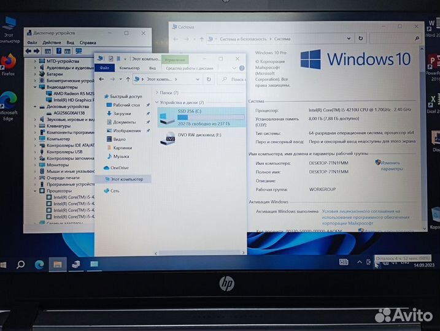Expand the Контроллеры USB node

[x=35, y=152]
